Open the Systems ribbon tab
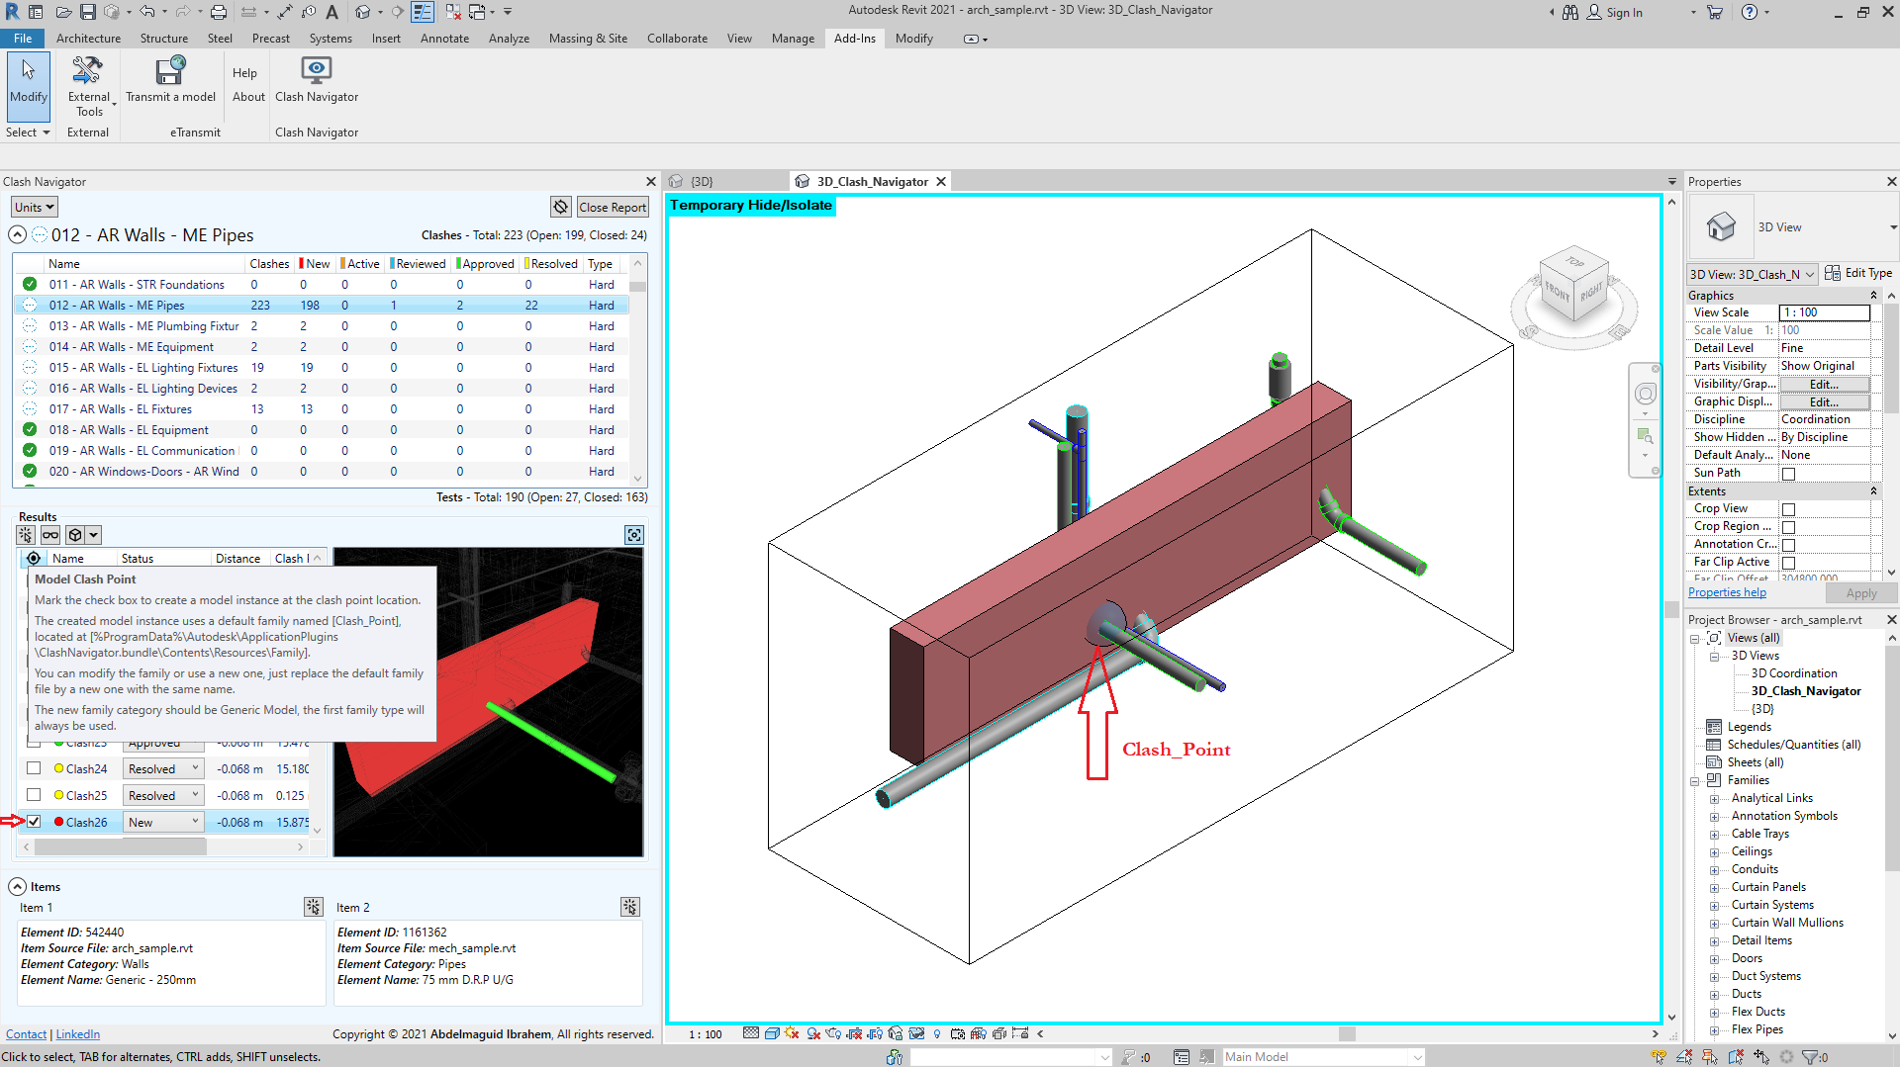The width and height of the screenshot is (1900, 1068). [331, 39]
